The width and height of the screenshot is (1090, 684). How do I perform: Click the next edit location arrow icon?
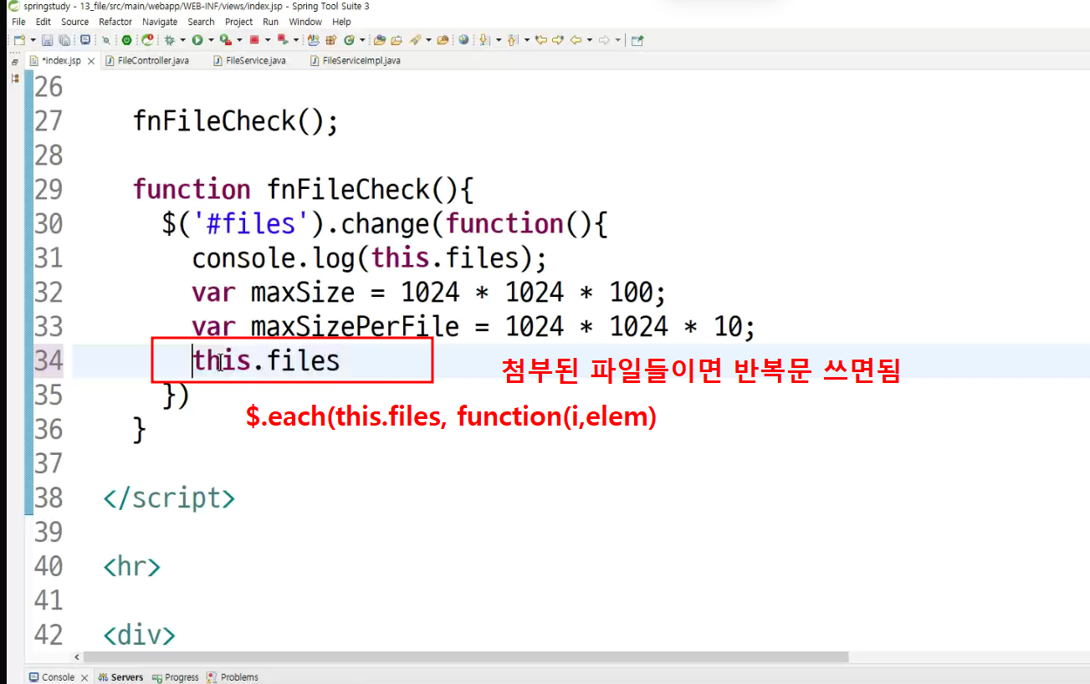coord(558,39)
